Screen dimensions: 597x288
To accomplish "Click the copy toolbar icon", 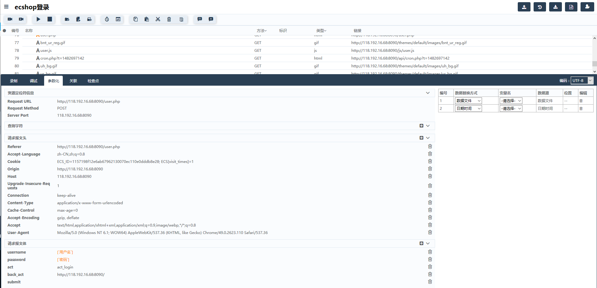I will (135, 19).
